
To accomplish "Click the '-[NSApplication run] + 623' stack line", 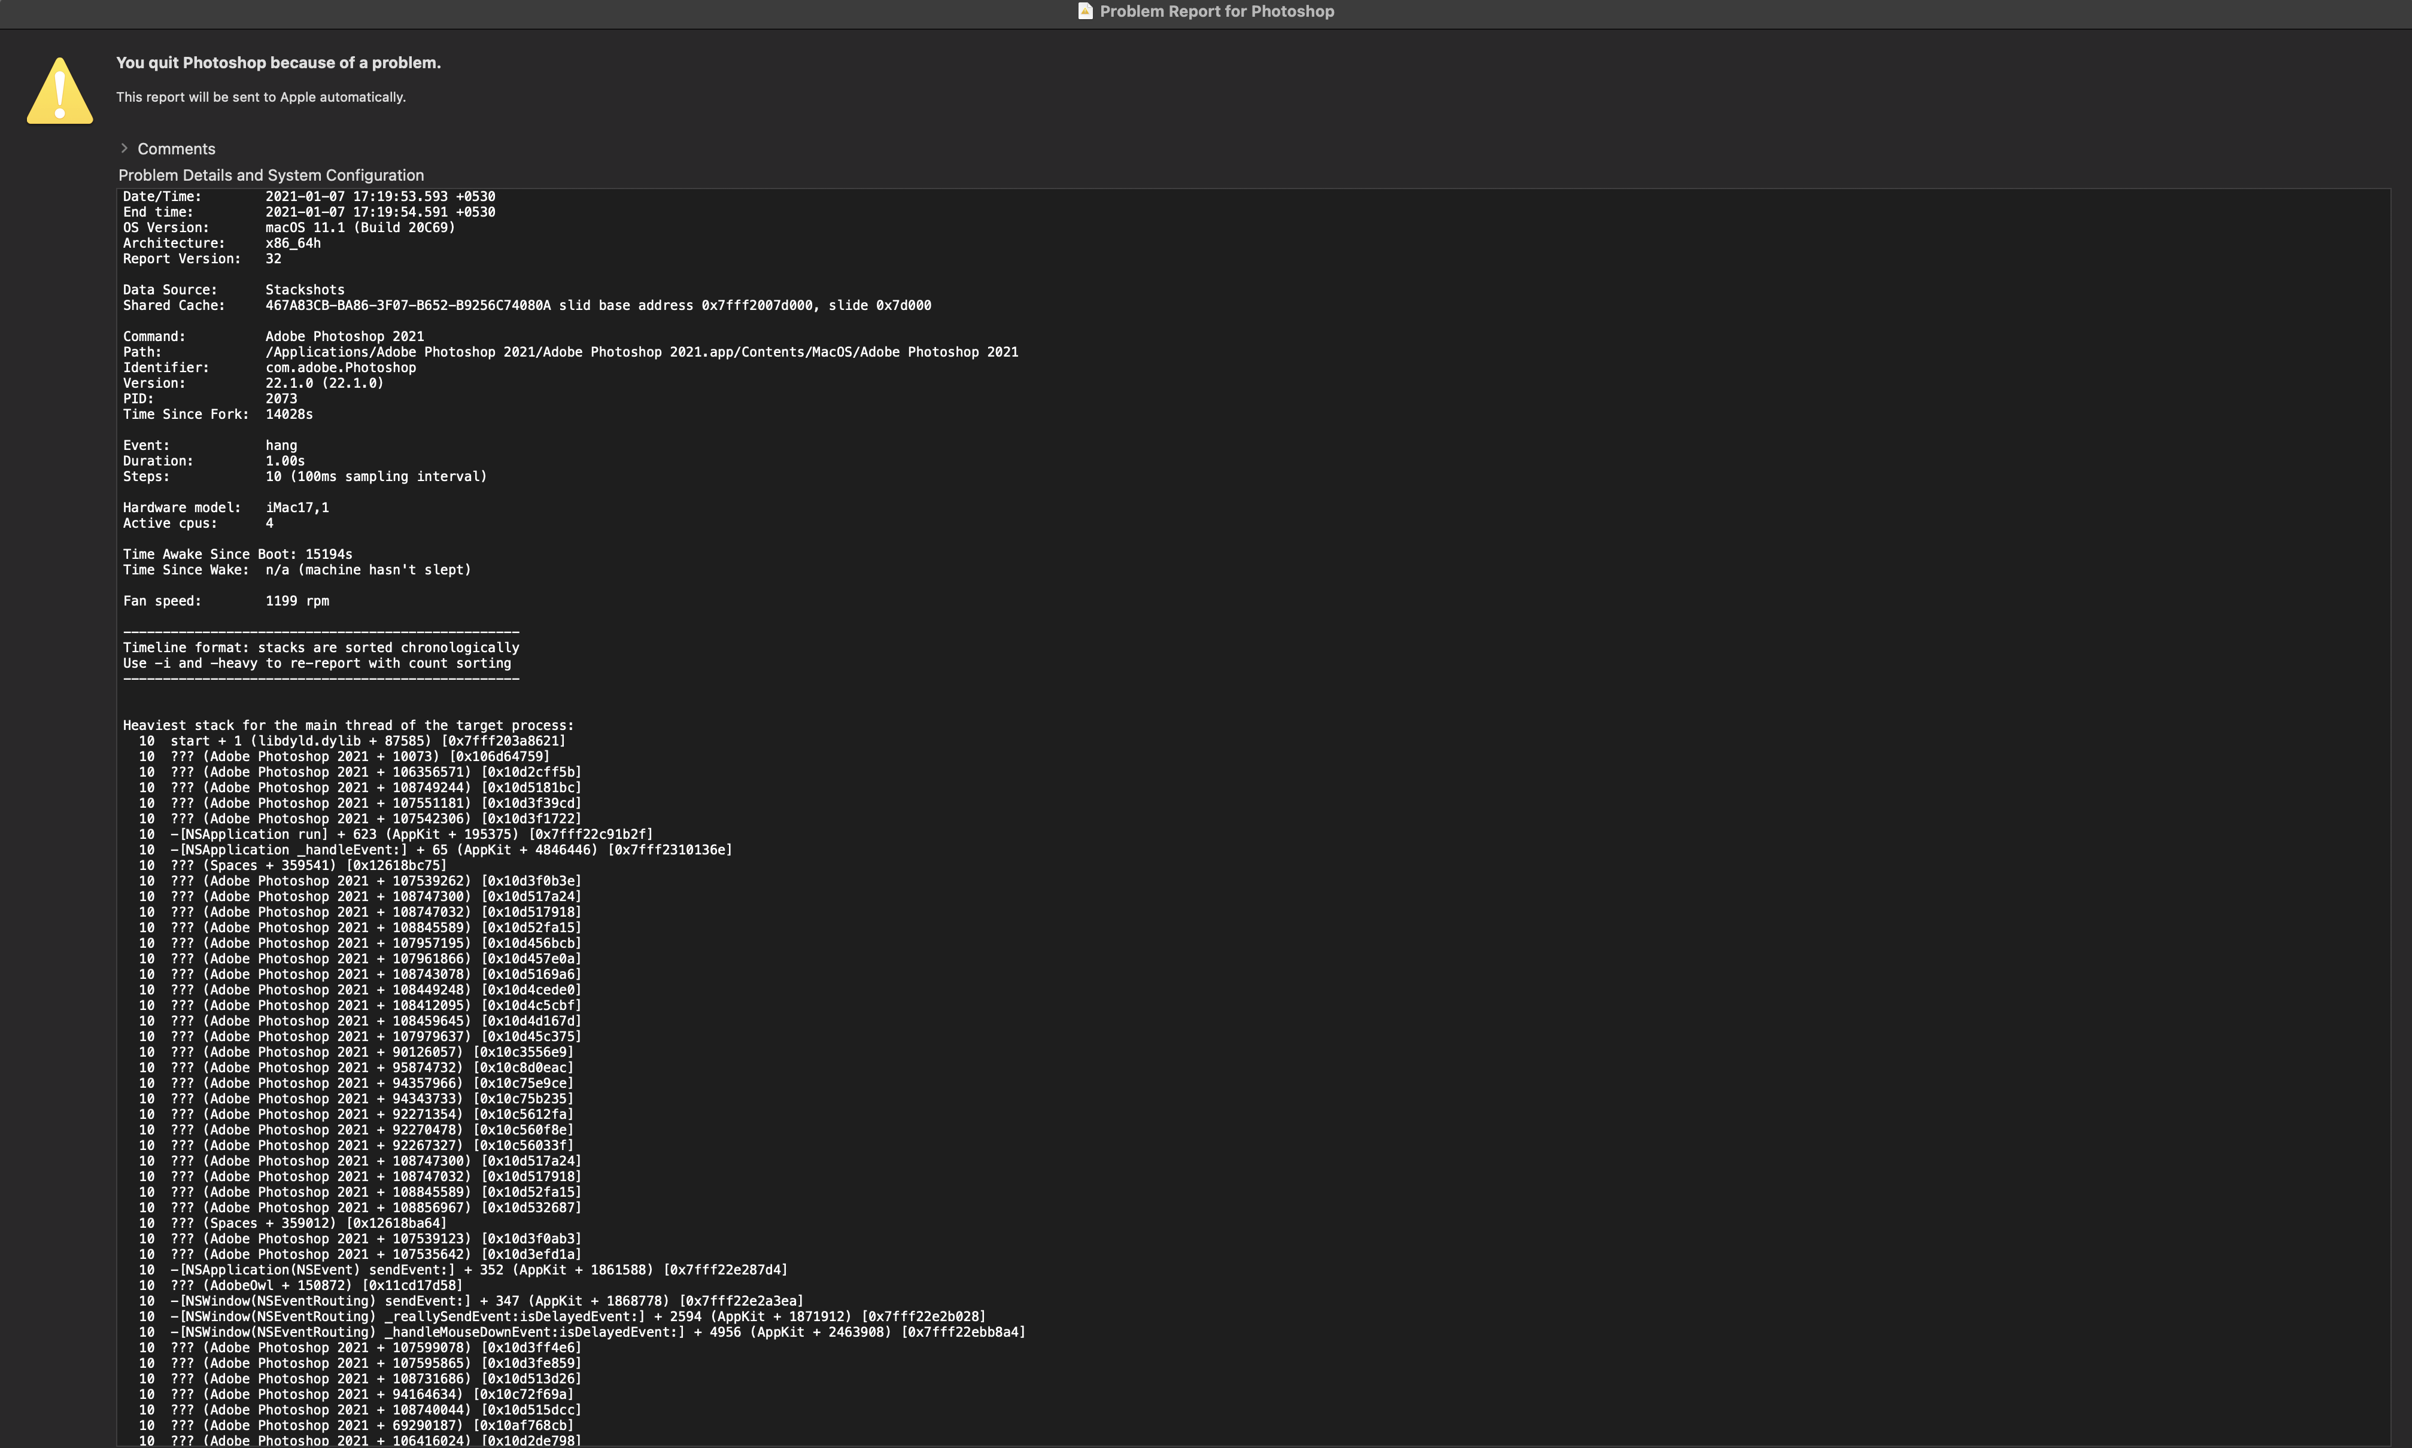I will tap(396, 834).
